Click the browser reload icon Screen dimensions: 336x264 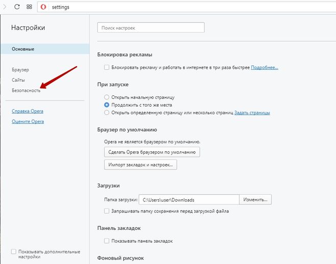click(x=17, y=7)
